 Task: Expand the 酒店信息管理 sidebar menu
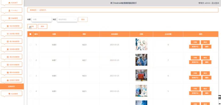[11, 57]
